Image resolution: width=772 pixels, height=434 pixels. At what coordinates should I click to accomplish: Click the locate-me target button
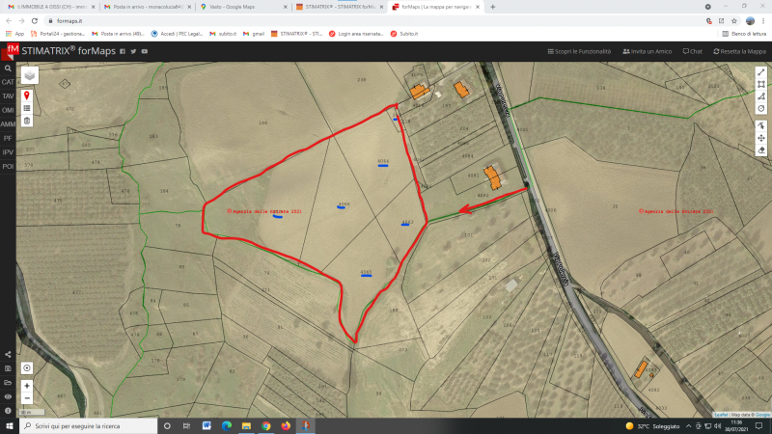26,367
